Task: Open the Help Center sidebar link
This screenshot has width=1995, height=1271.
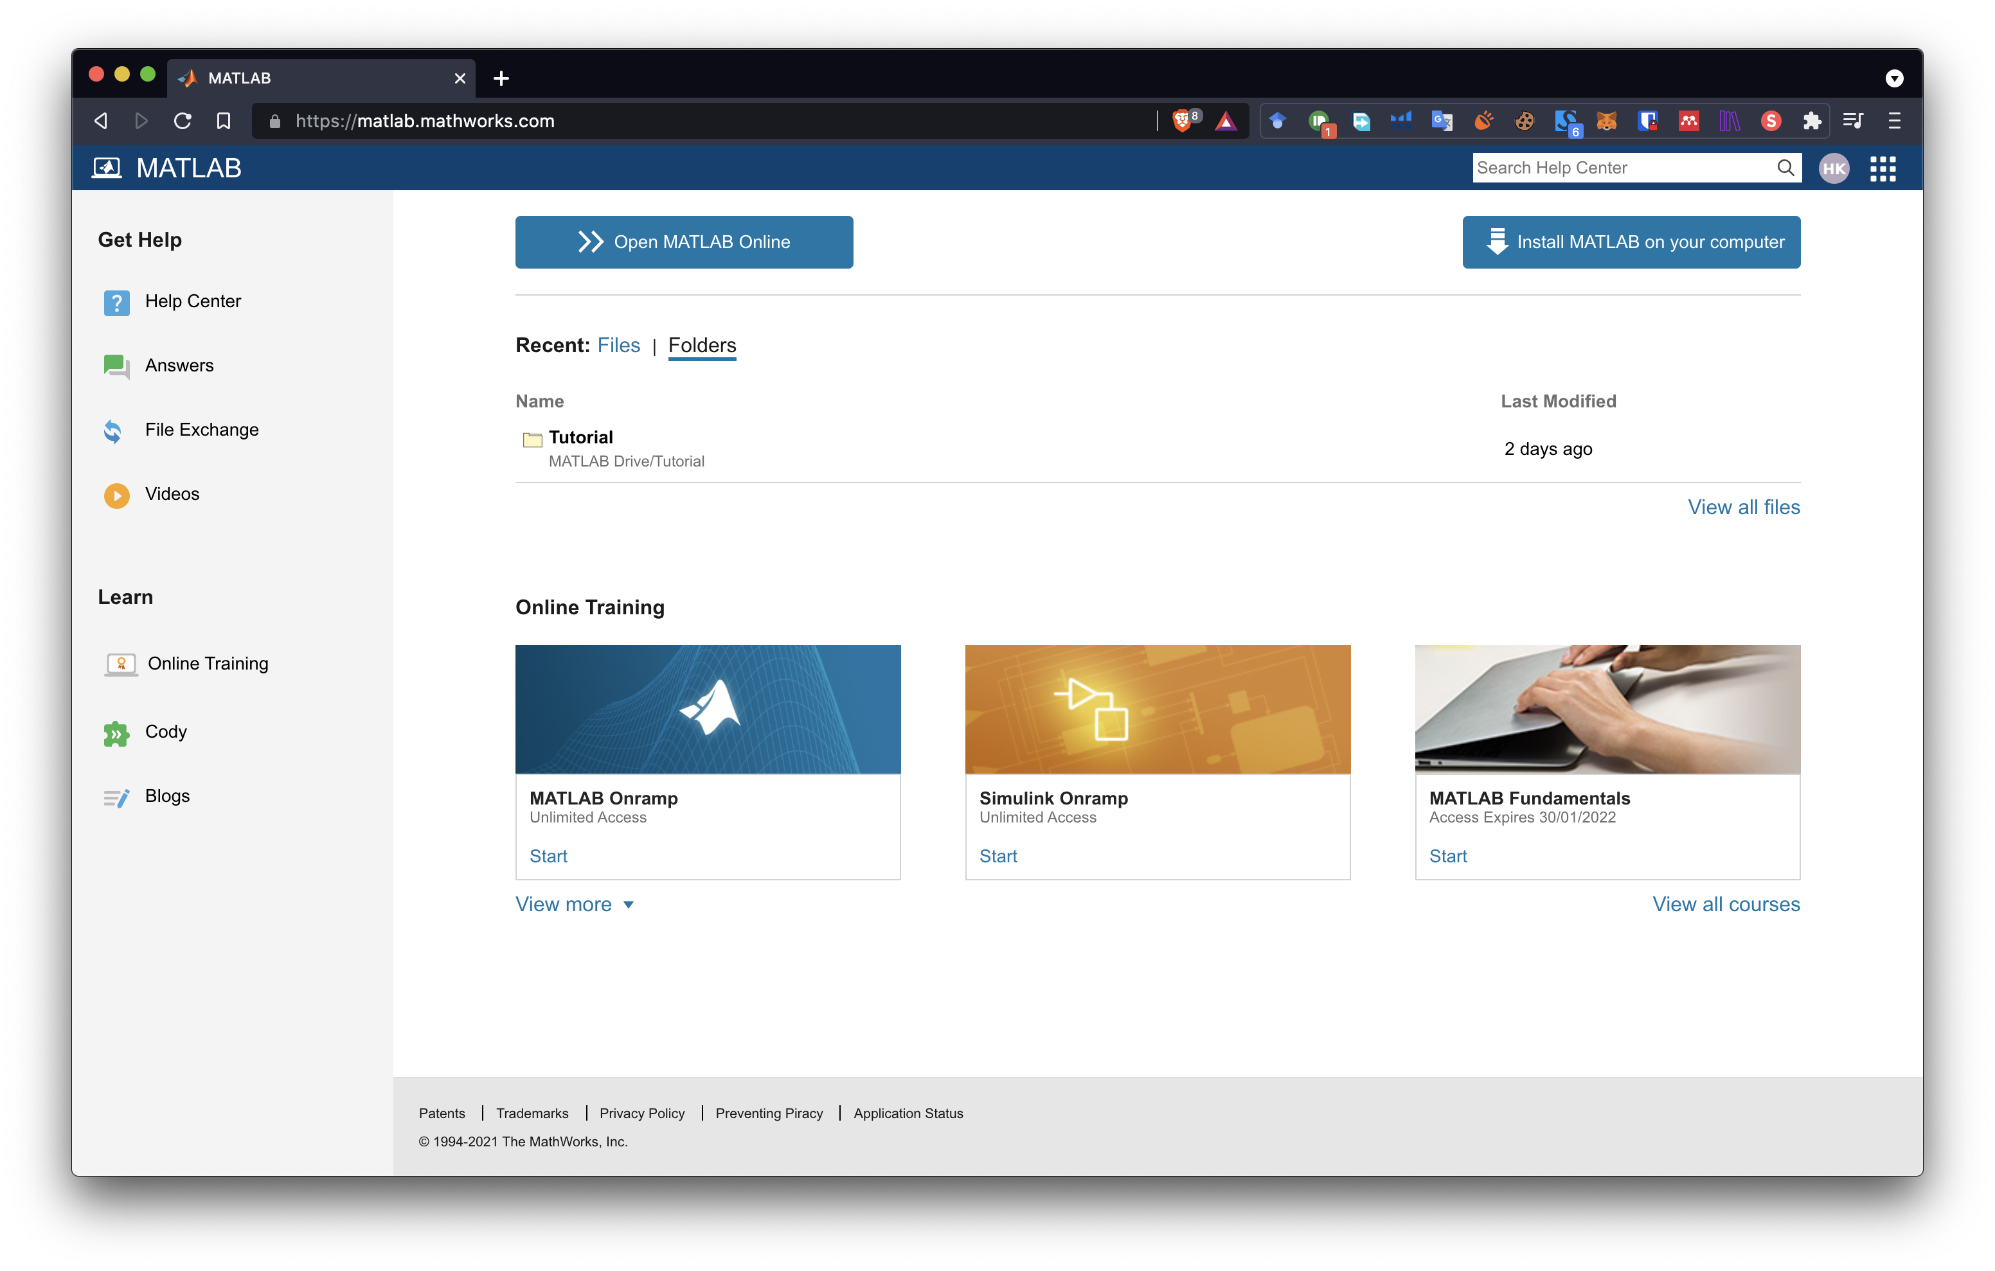Action: coord(192,301)
